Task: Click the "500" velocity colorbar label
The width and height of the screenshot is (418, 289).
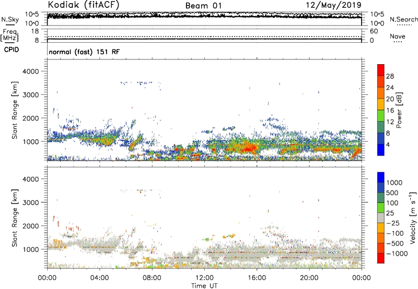Action: click(x=392, y=193)
